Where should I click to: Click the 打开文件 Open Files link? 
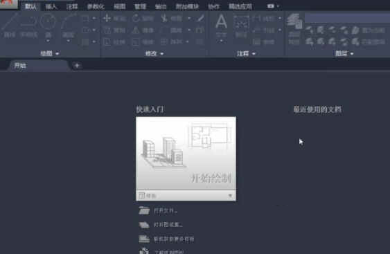point(166,211)
